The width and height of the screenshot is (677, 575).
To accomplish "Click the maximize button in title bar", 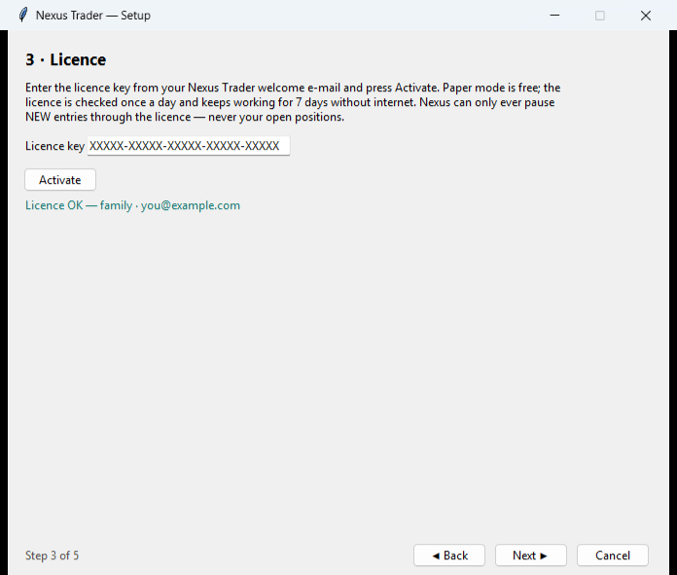I will 600,16.
